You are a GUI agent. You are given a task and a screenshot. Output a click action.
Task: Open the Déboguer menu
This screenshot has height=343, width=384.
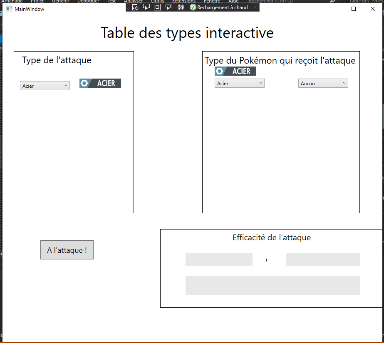(x=88, y=1)
